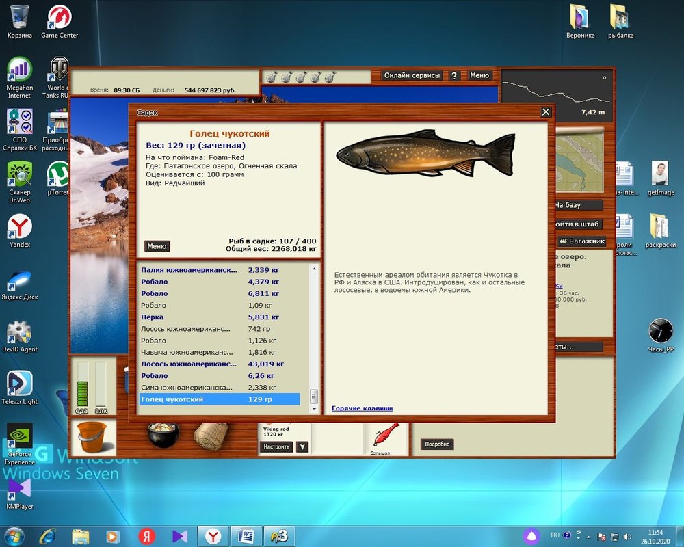Open Онлайн сервисы menu
This screenshot has height=547, width=684.
click(412, 76)
